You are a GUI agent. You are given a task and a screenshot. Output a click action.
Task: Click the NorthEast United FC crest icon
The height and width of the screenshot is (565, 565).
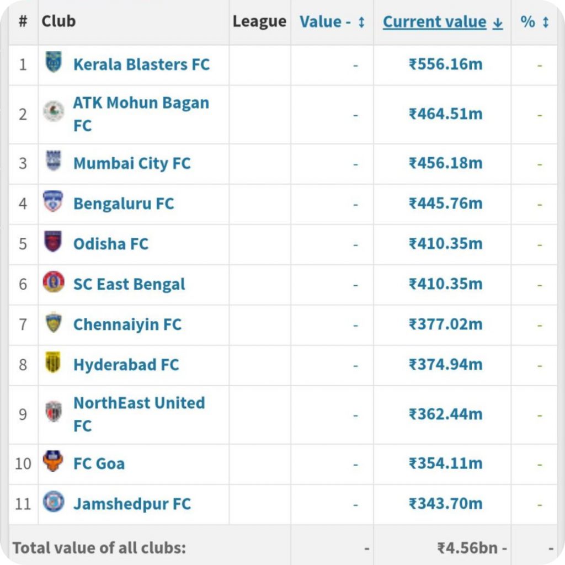pyautogui.click(x=54, y=411)
